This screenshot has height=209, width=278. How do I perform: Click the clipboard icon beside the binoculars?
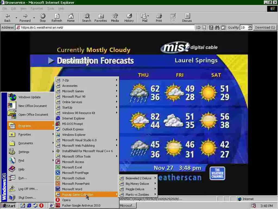point(223,27)
